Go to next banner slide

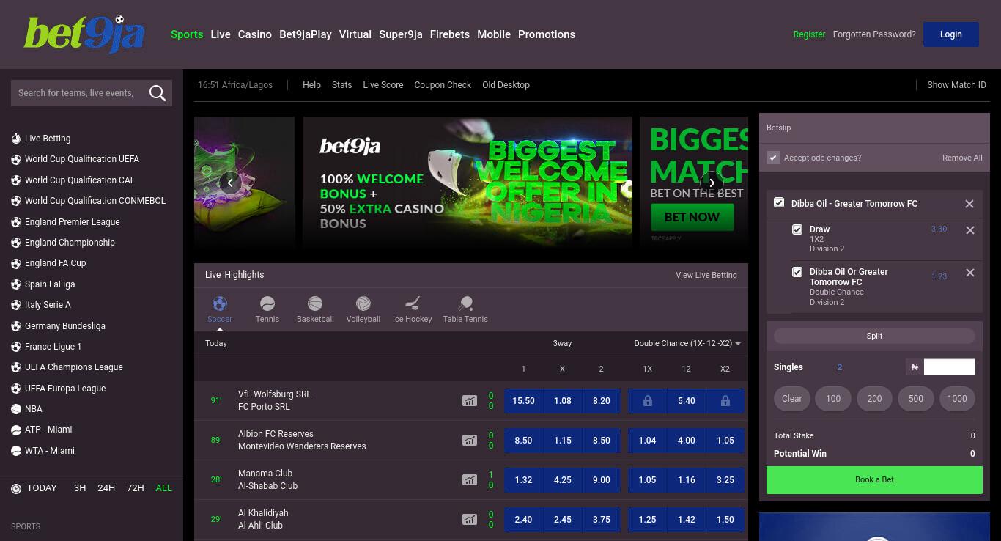712,183
